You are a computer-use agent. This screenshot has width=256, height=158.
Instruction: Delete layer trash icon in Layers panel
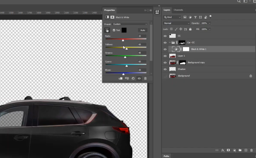coord(251,150)
